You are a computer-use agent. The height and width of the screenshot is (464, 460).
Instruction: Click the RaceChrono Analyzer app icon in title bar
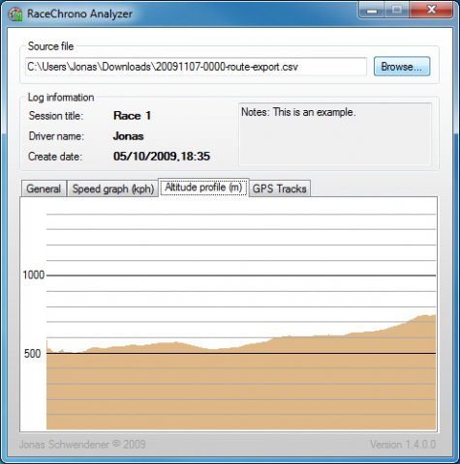click(15, 14)
